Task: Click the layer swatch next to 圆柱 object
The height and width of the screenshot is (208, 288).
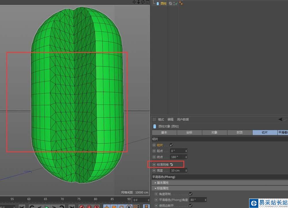Action: coord(170,3)
